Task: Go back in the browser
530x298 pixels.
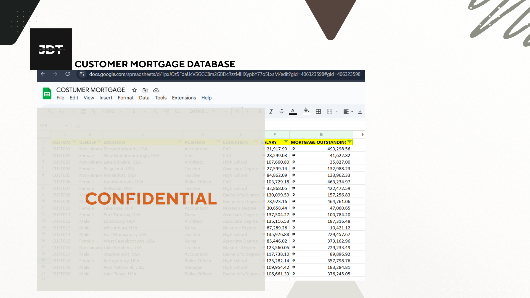Action: [43, 74]
